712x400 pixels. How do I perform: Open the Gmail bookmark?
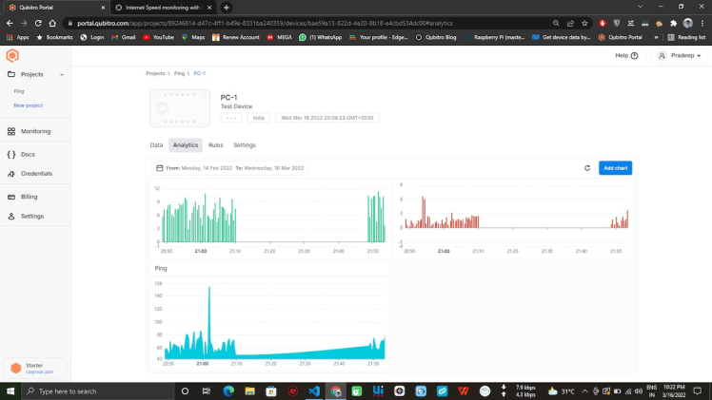coord(123,37)
